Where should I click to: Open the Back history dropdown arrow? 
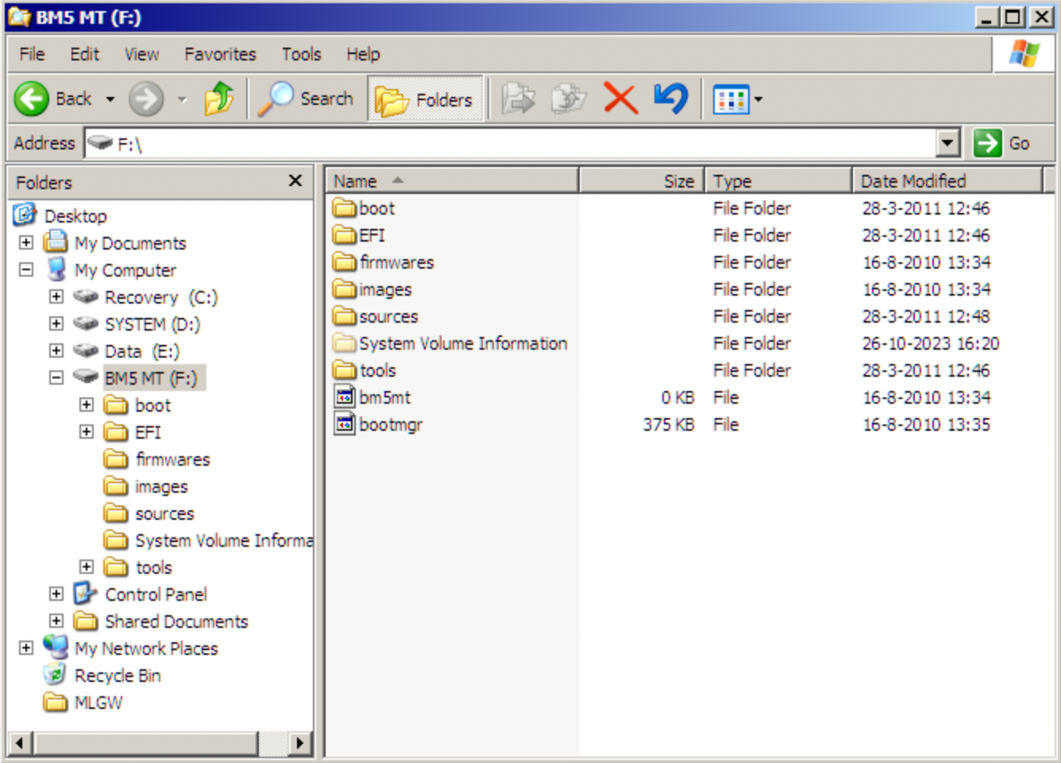[110, 99]
